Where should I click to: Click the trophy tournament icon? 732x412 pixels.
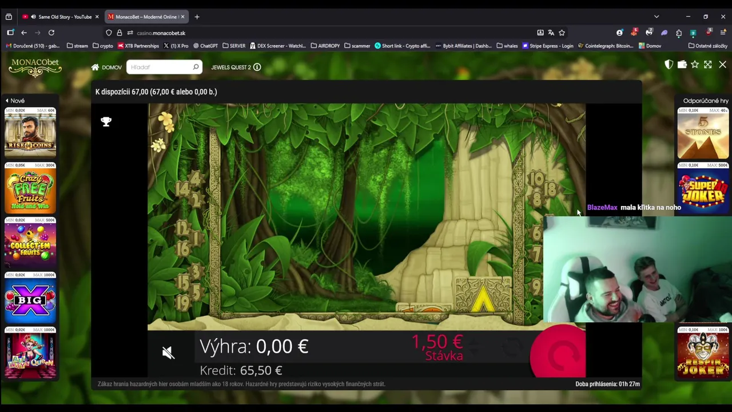106,121
